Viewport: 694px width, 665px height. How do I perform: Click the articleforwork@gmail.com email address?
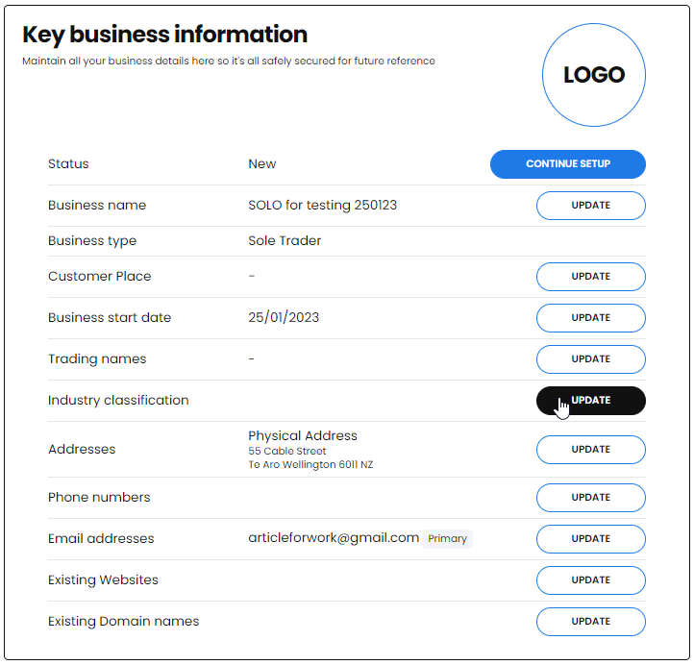334,537
